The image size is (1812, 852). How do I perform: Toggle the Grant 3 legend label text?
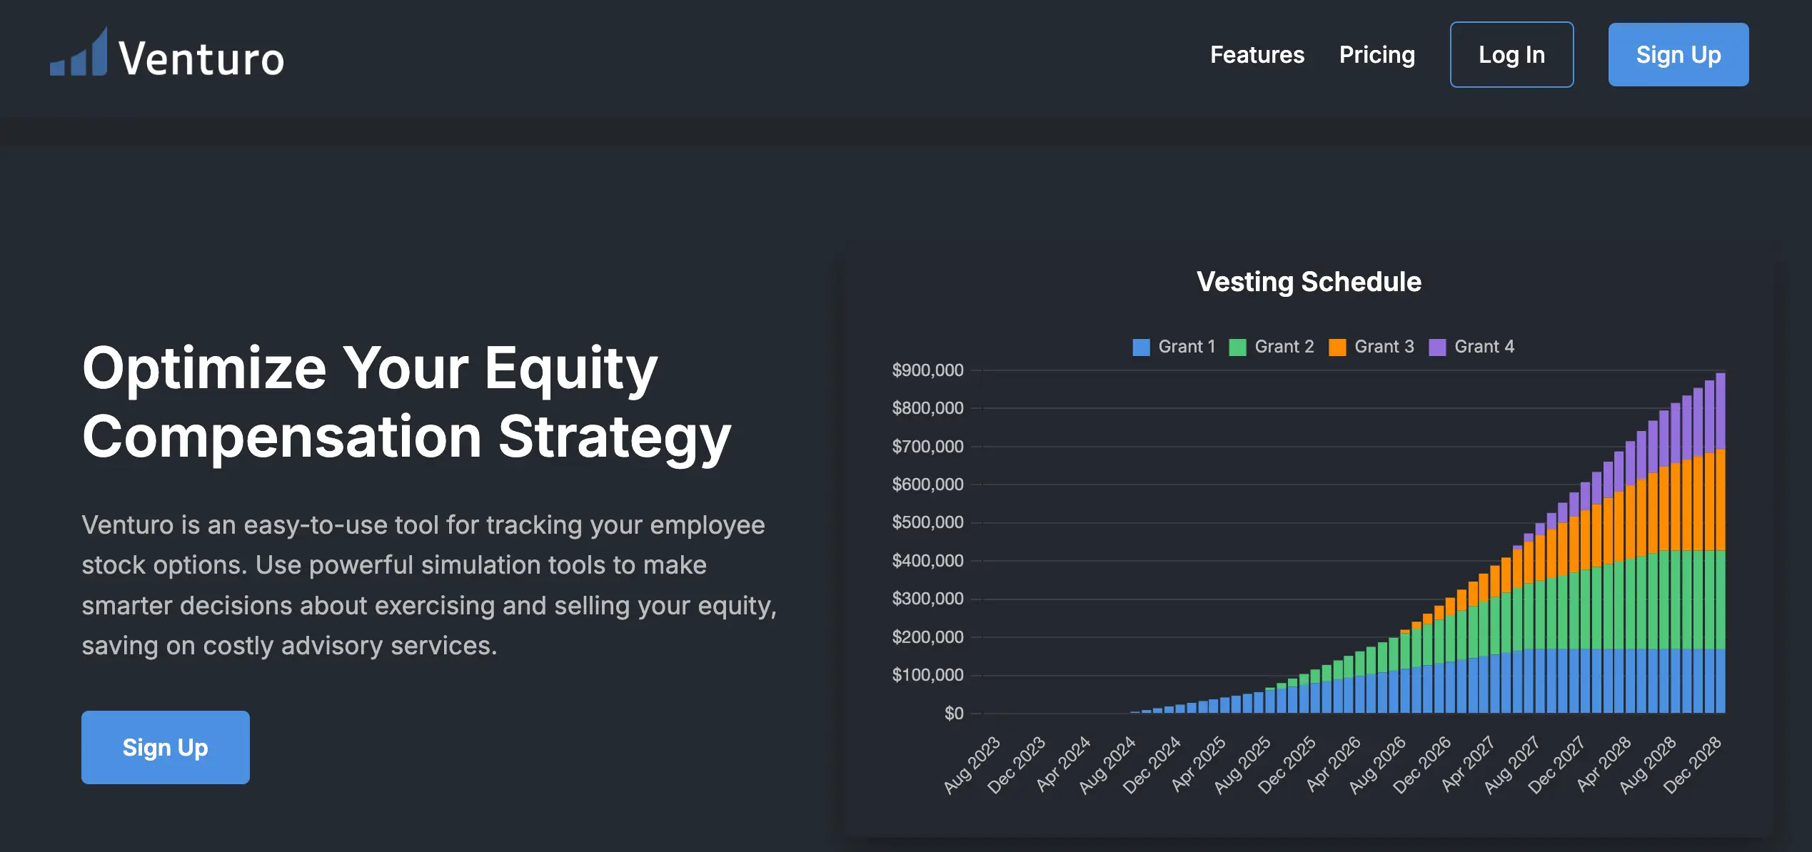pyautogui.click(x=1384, y=347)
